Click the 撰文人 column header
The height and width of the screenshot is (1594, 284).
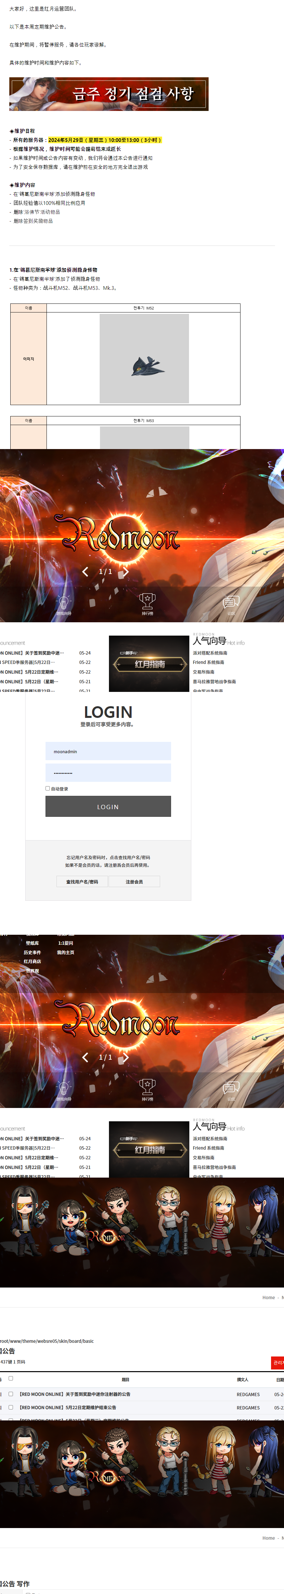click(x=242, y=1379)
